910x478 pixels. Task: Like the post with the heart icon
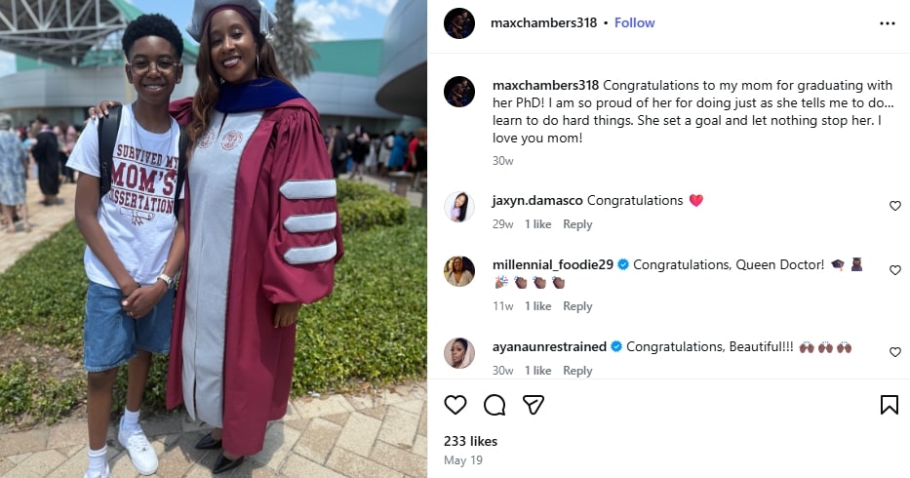pyautogui.click(x=455, y=405)
